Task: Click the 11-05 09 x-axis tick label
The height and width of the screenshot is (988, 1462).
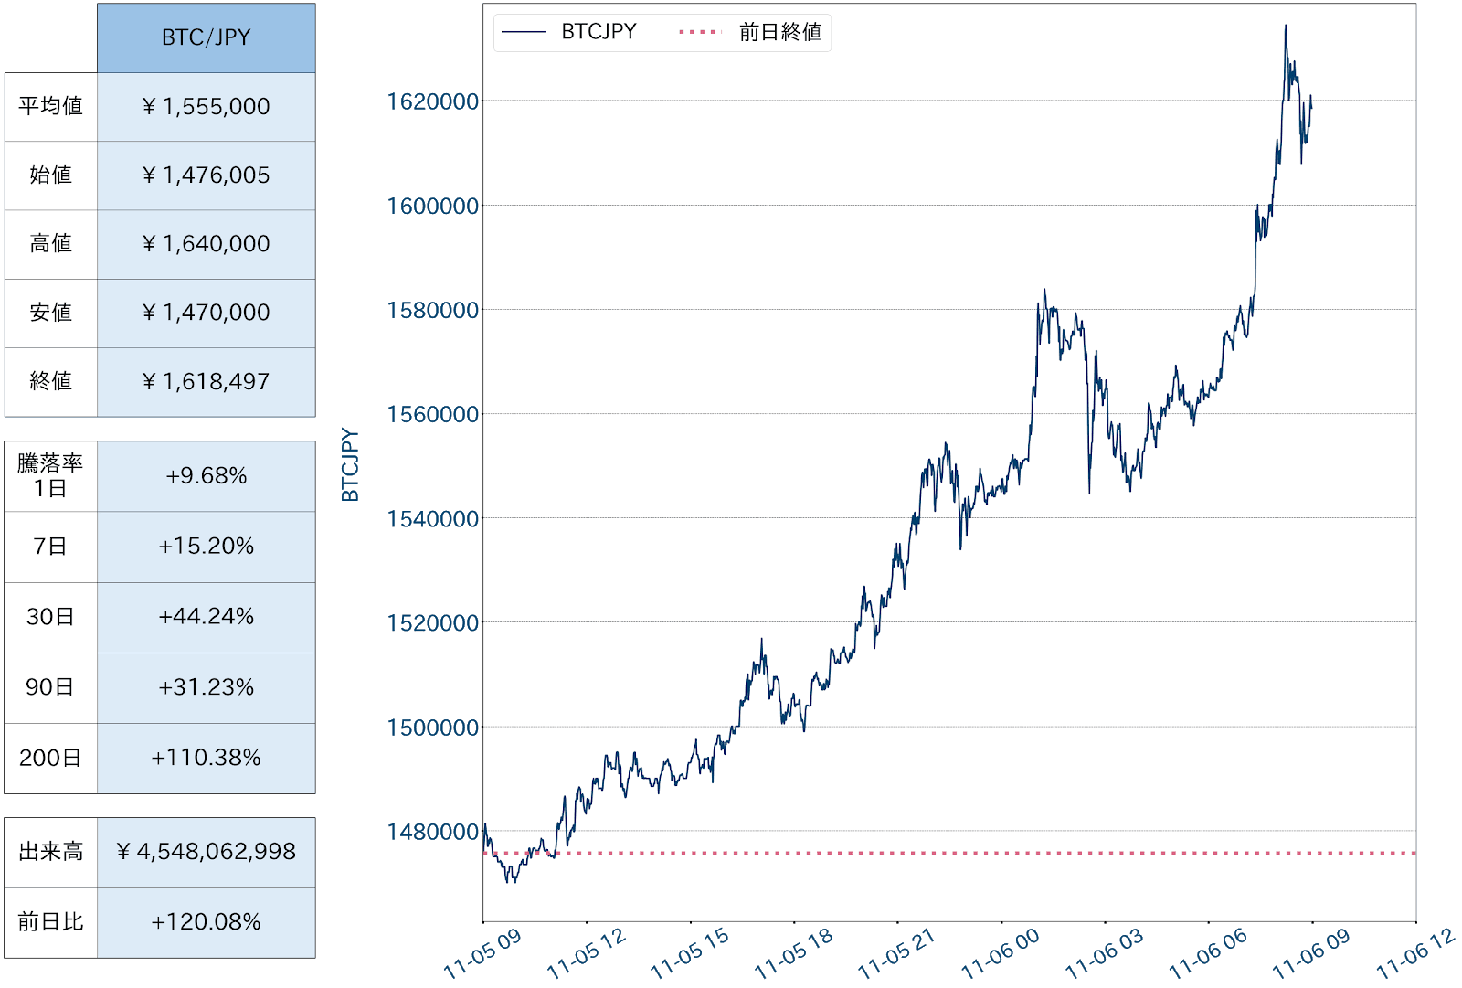Action: (482, 953)
